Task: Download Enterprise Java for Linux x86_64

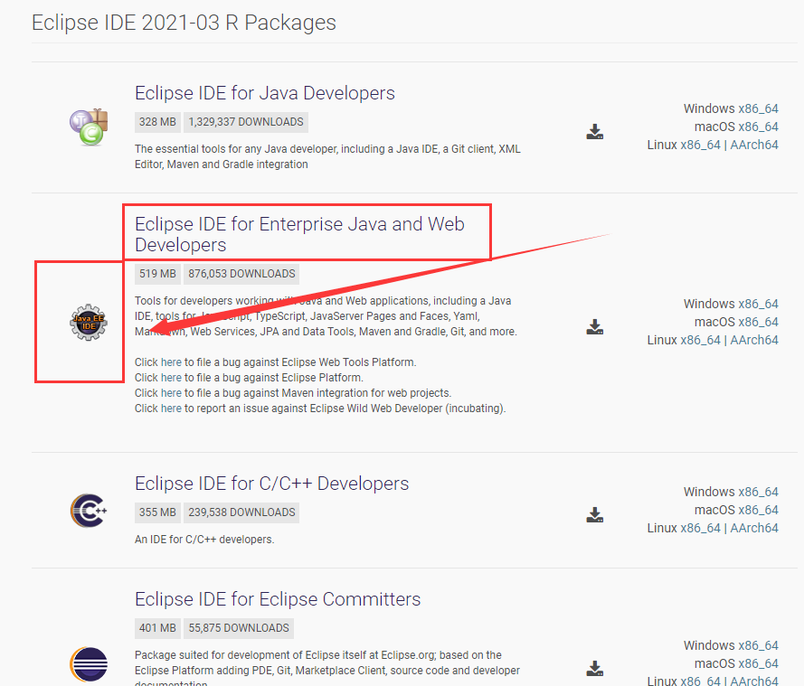Action: click(x=700, y=340)
